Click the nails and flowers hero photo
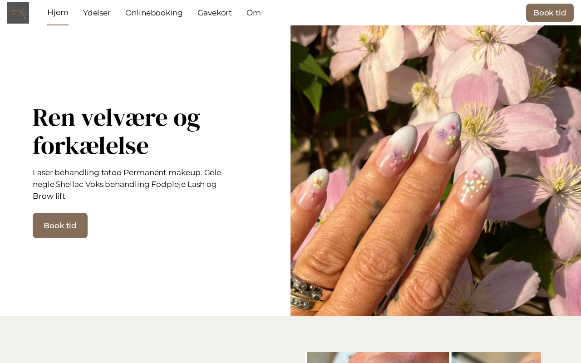Image resolution: width=581 pixels, height=363 pixels. point(436,171)
